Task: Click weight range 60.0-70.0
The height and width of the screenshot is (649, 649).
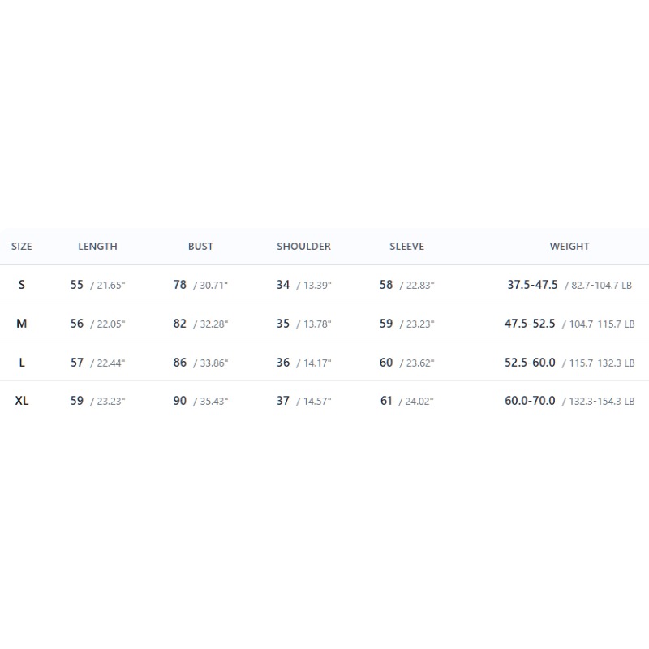Action: point(530,400)
